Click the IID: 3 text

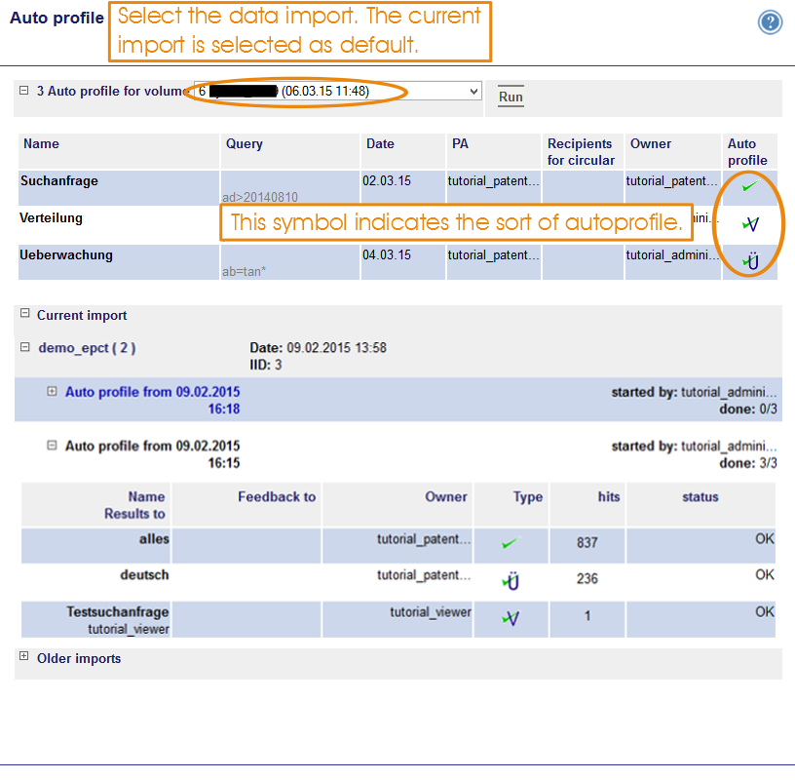click(265, 365)
